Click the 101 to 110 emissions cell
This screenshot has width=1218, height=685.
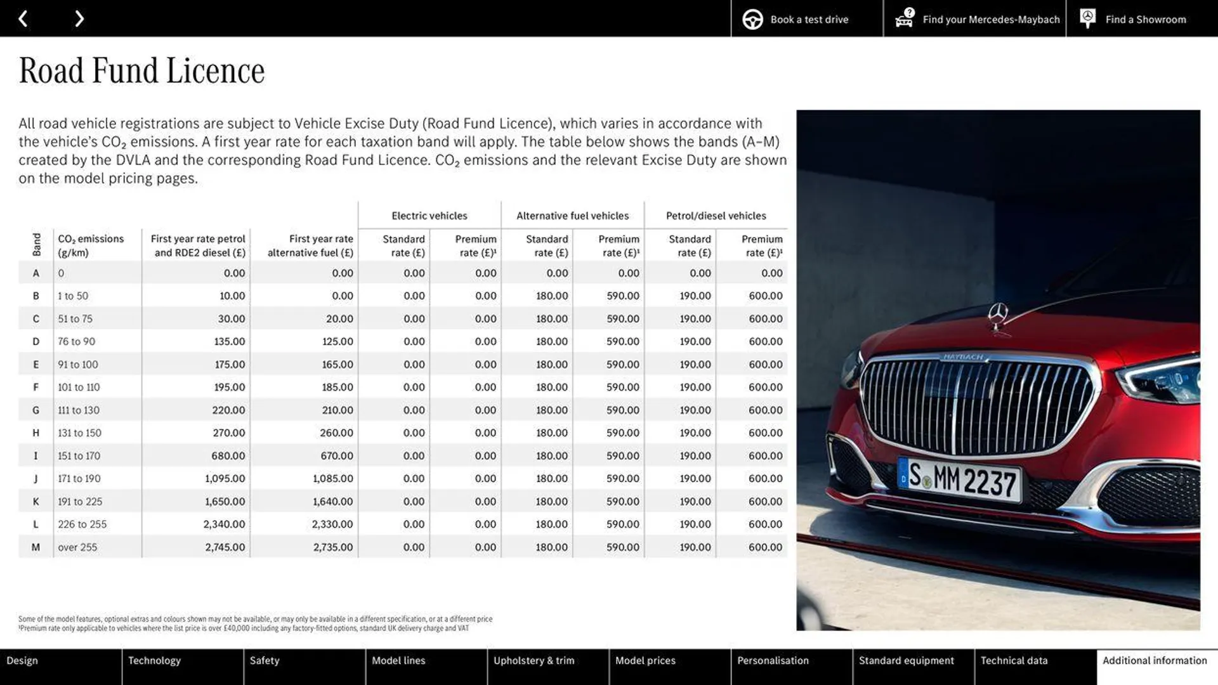[79, 388]
